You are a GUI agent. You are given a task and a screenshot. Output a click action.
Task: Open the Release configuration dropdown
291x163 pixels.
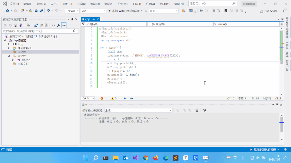(72, 11)
